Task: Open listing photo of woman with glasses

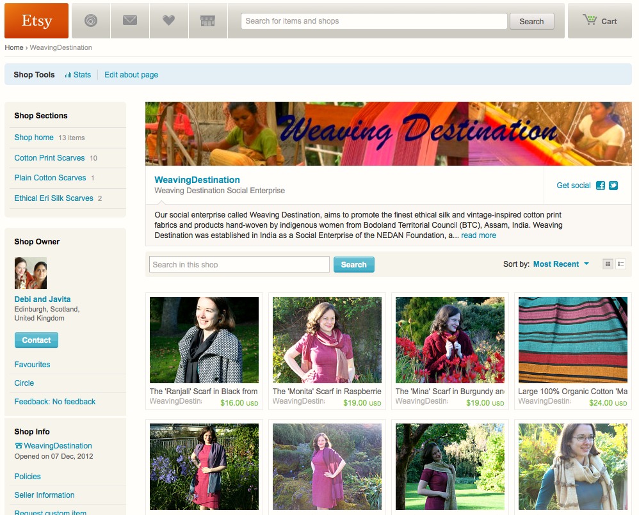Action: click(x=572, y=466)
